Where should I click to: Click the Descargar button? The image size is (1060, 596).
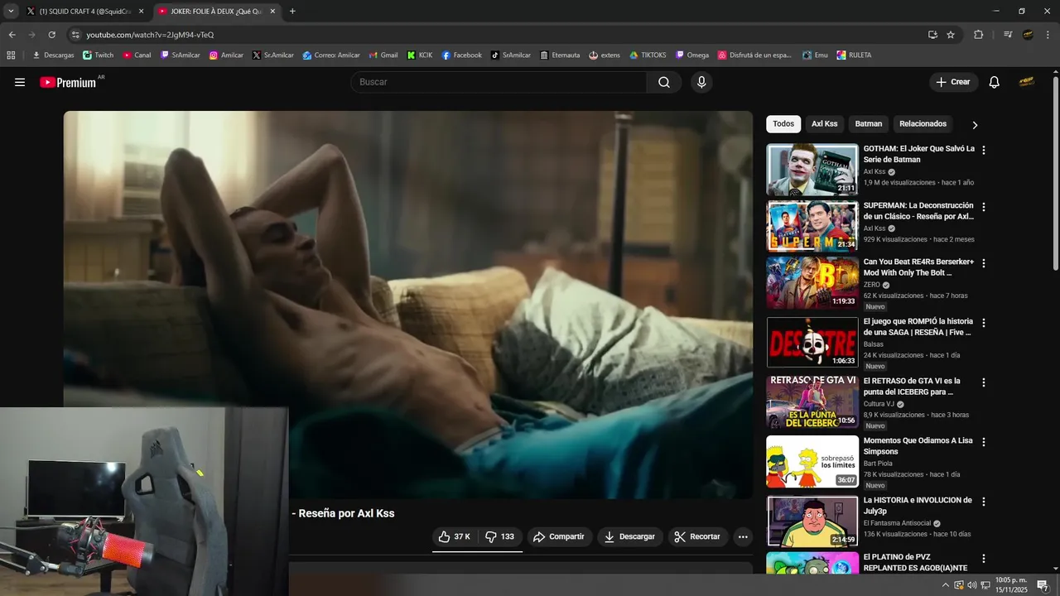pos(629,536)
